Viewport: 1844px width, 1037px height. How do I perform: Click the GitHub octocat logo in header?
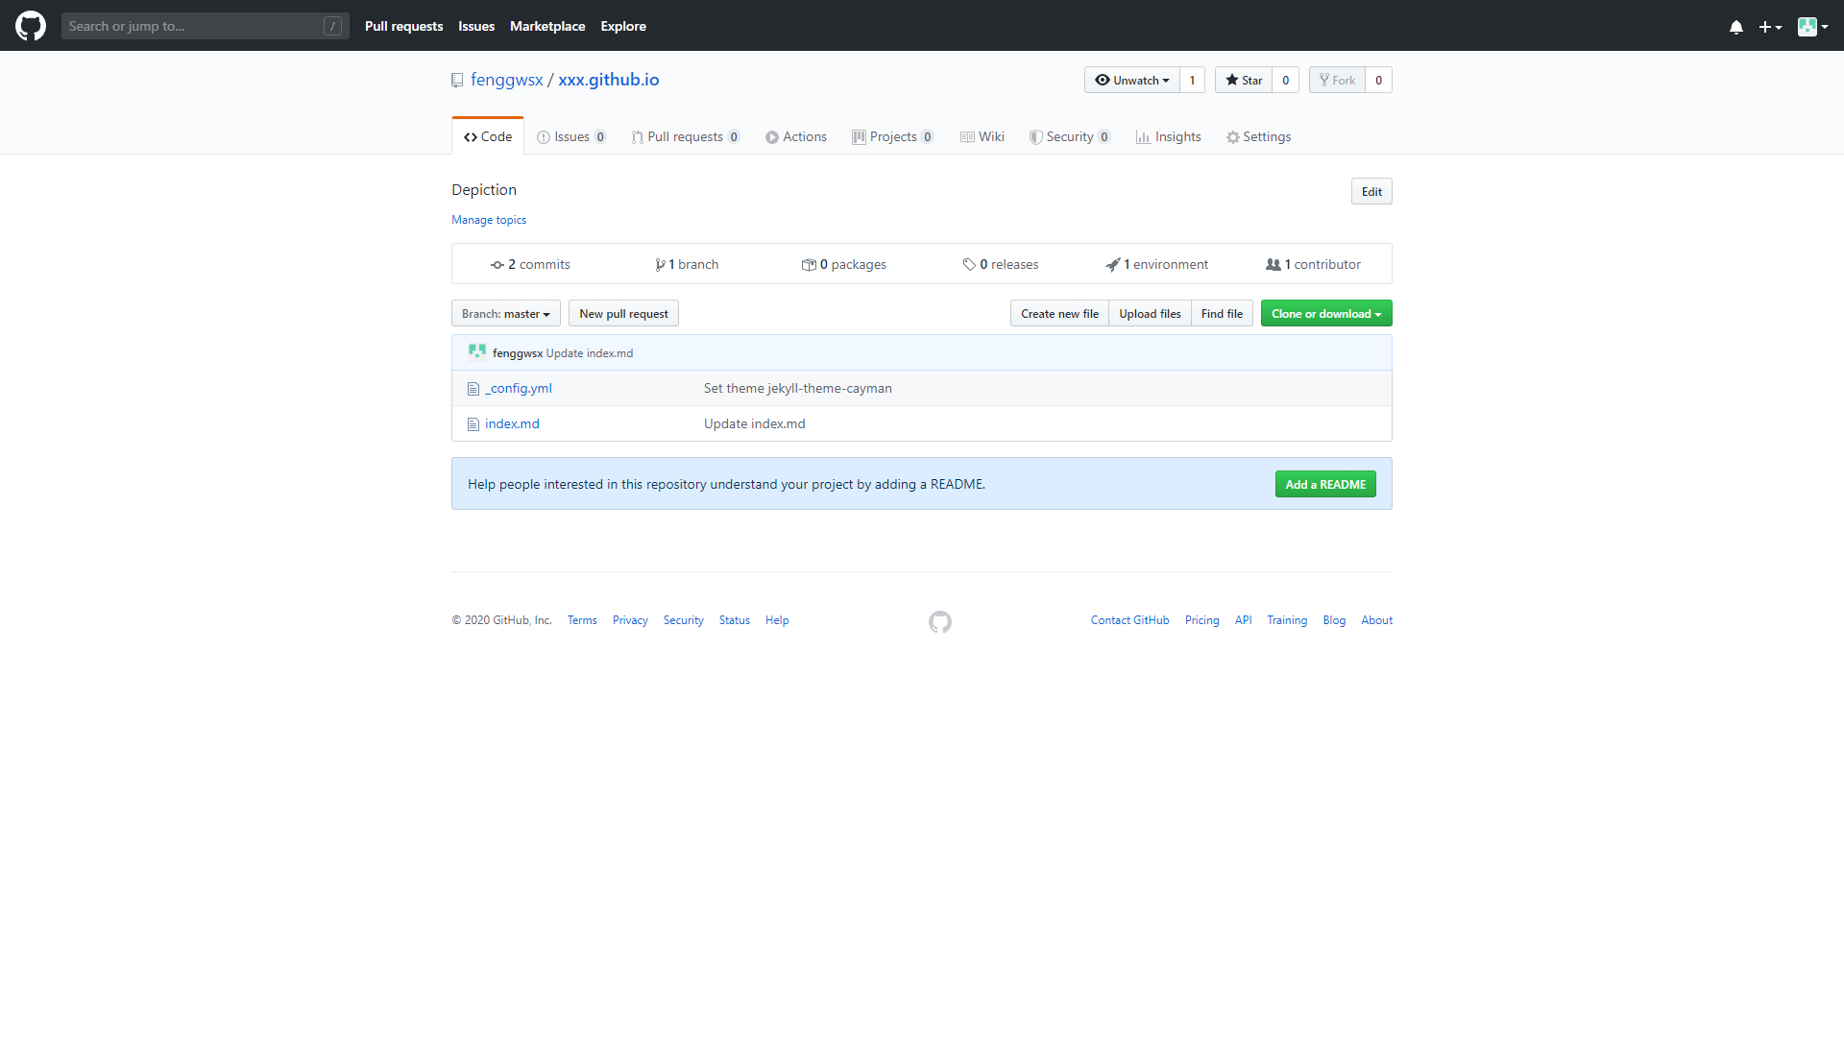coord(31,26)
